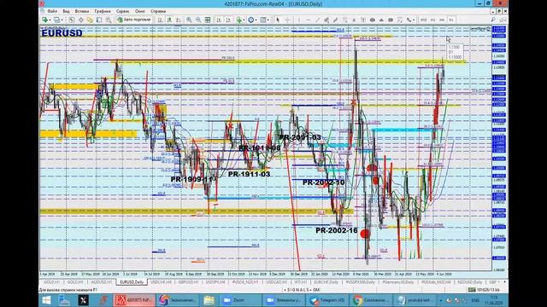
Task: Open the Indicators list icon
Action: 238,20
